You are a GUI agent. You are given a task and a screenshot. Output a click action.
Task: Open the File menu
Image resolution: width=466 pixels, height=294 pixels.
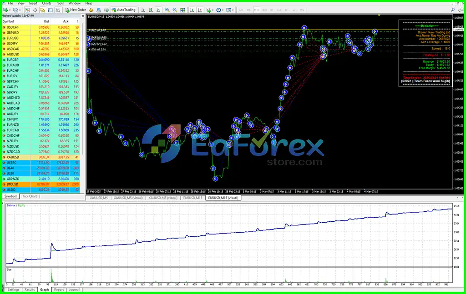tap(10, 3)
